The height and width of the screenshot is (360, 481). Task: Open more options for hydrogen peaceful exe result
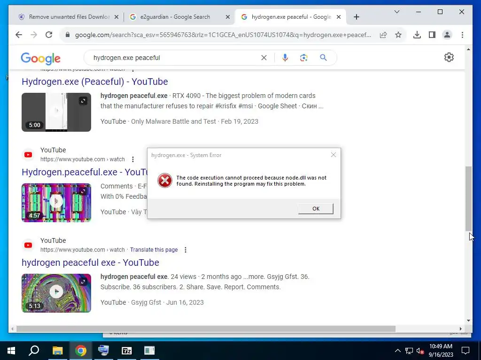(x=185, y=250)
